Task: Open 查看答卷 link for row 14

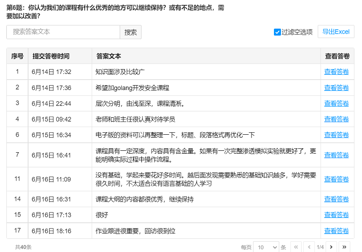Action: tap(336, 199)
